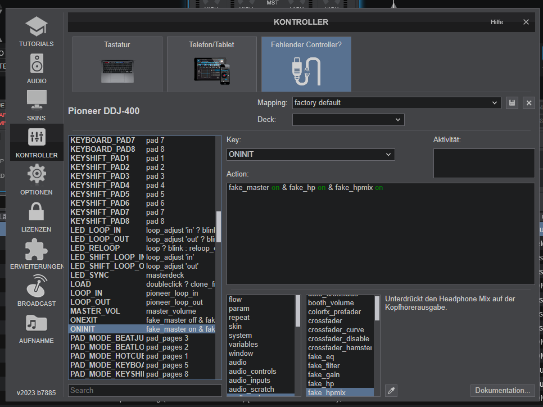Open the Mapping dropdown (factory default)
This screenshot has width=543, height=407.
[396, 103]
